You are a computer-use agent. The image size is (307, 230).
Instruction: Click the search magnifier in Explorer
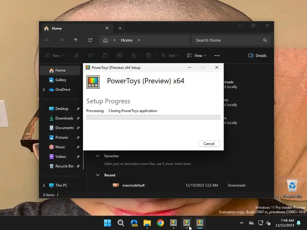tap(265, 40)
